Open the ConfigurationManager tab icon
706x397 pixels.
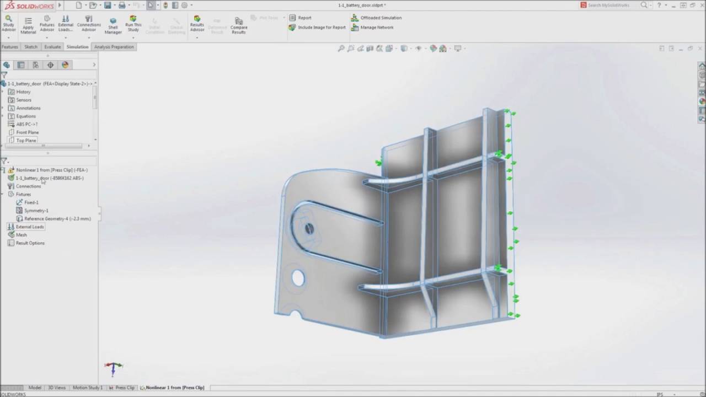(35, 65)
